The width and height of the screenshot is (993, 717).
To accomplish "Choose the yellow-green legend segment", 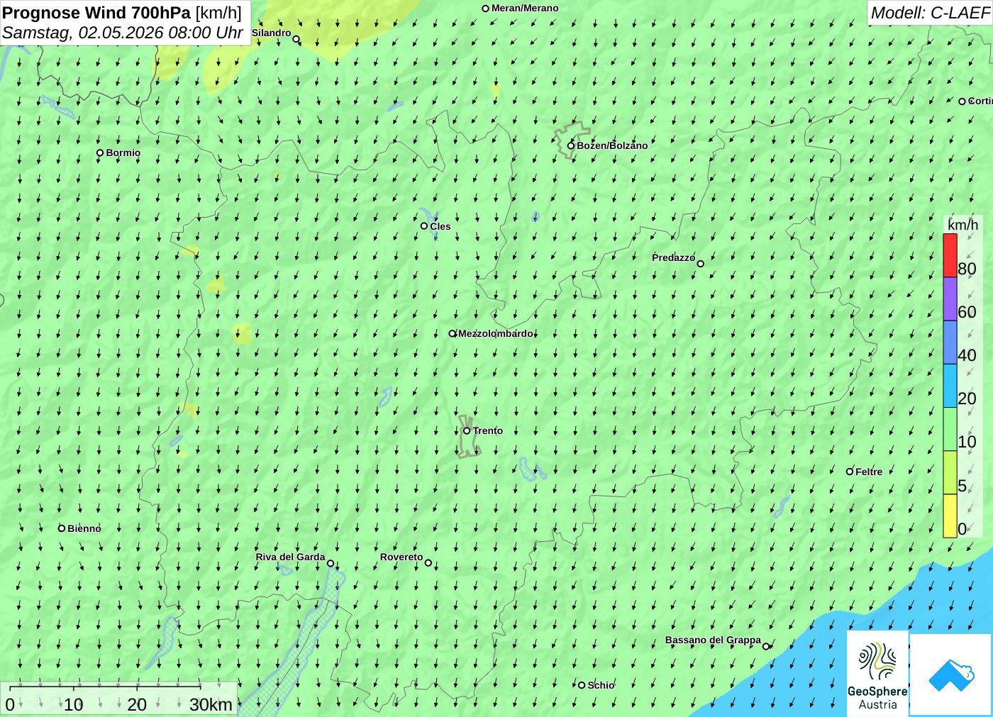I will [x=950, y=472].
